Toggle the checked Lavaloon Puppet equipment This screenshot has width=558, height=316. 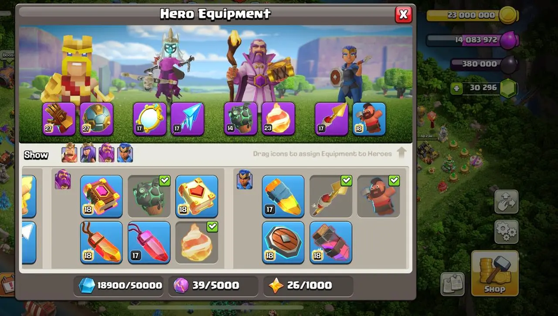click(x=149, y=196)
